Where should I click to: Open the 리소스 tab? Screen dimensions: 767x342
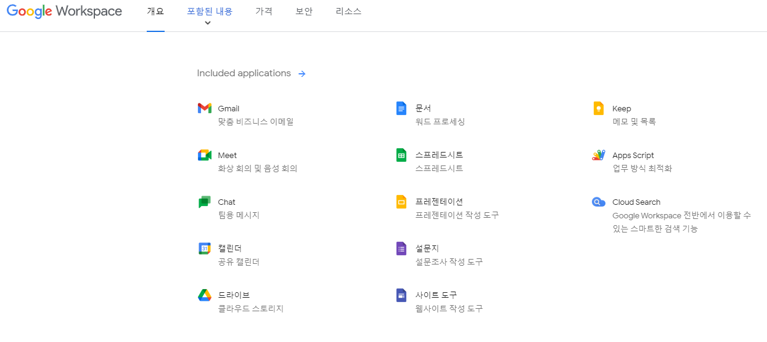pyautogui.click(x=348, y=11)
